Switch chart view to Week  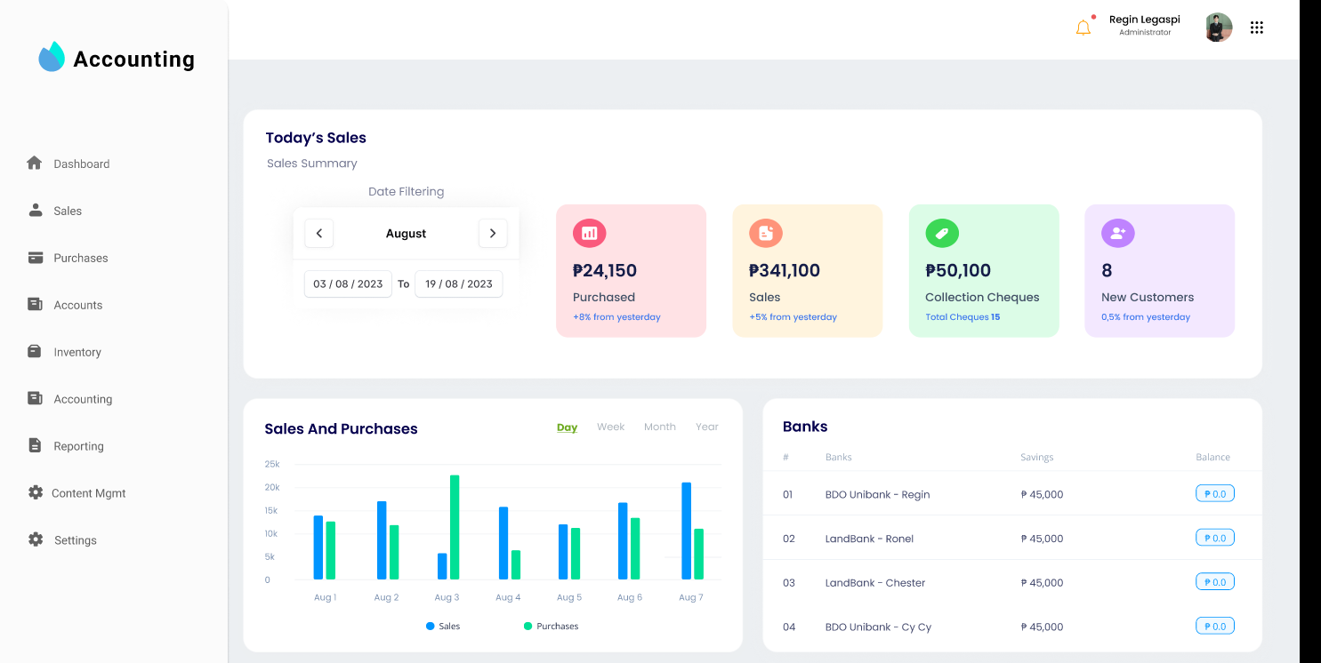click(610, 427)
